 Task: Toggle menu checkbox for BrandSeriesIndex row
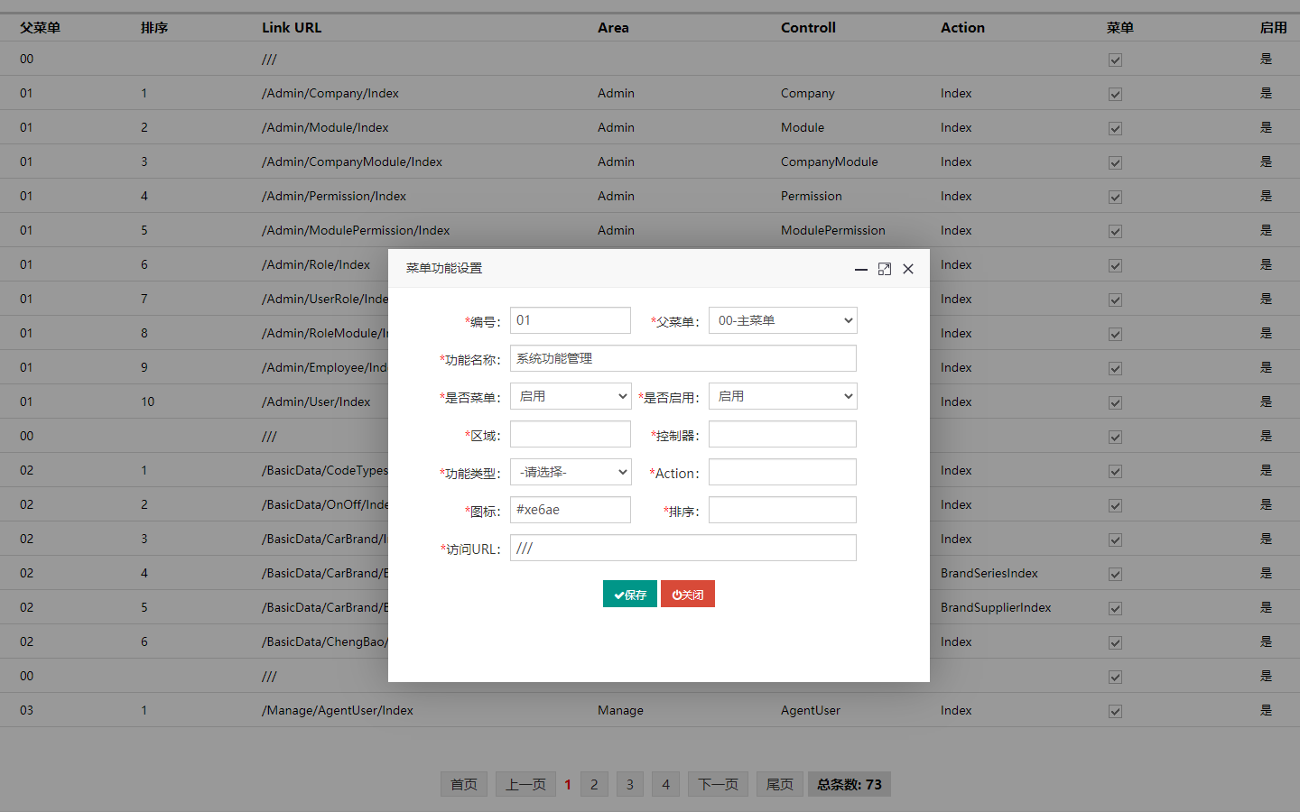click(x=1115, y=574)
